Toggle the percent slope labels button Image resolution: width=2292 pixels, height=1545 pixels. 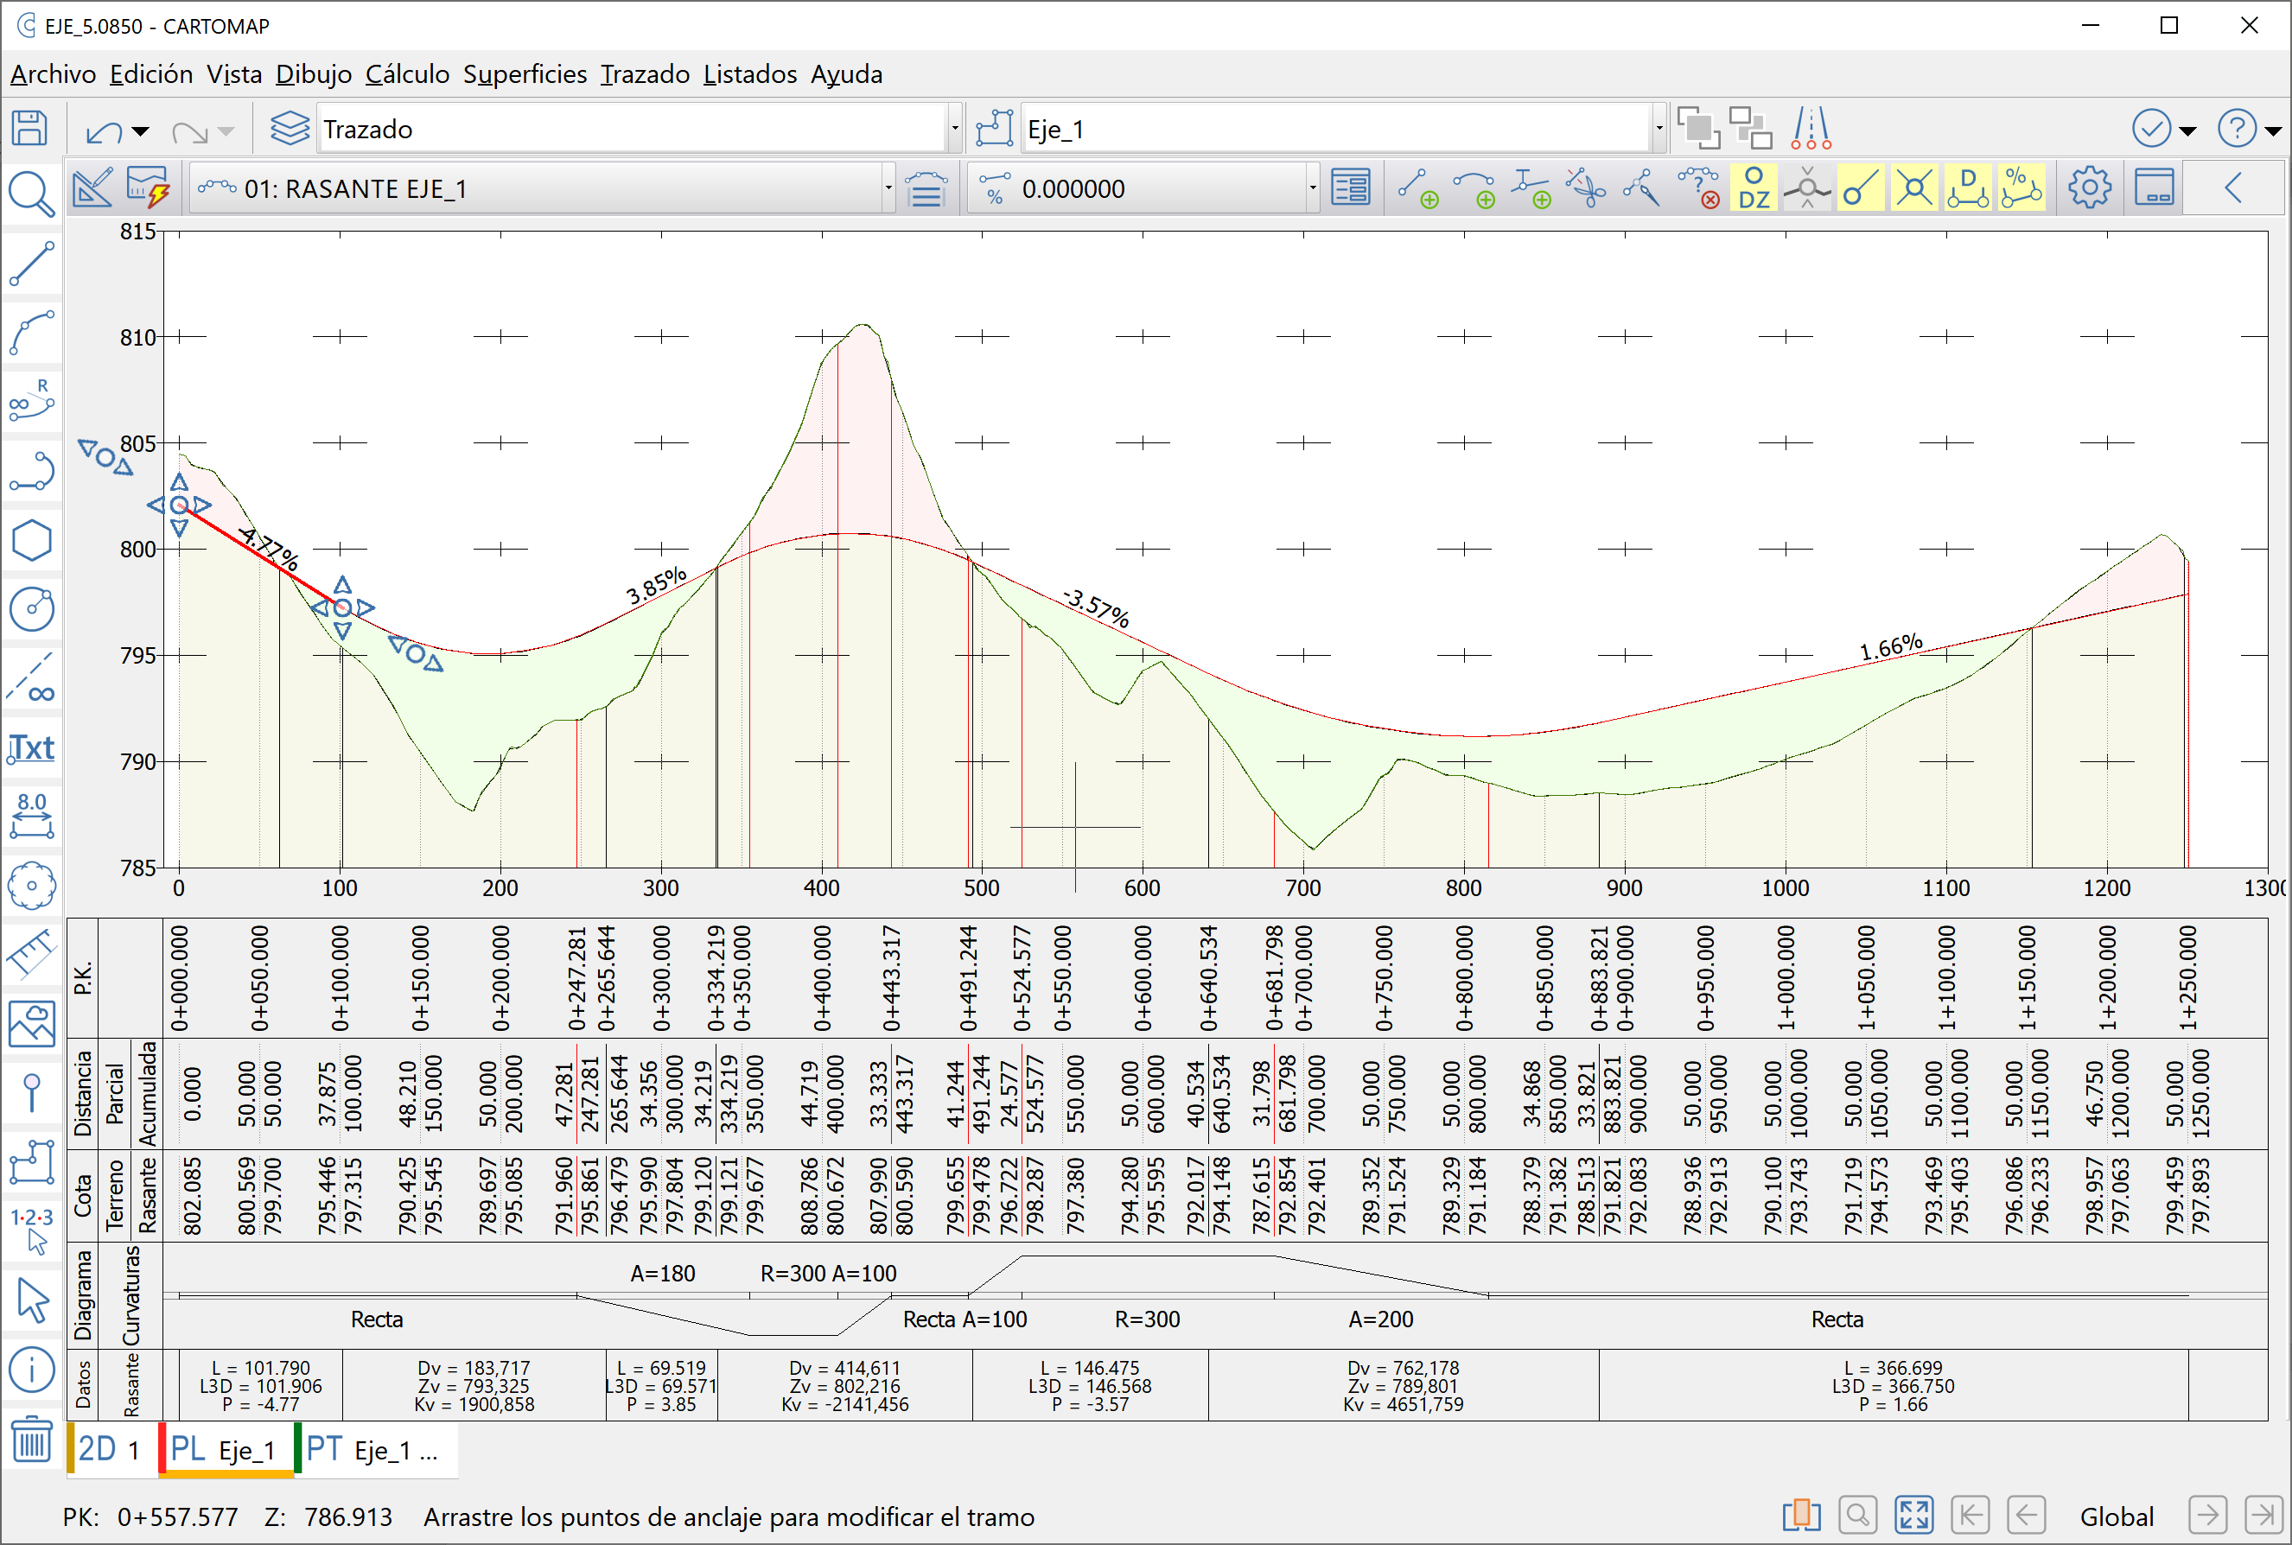pyautogui.click(x=2023, y=187)
